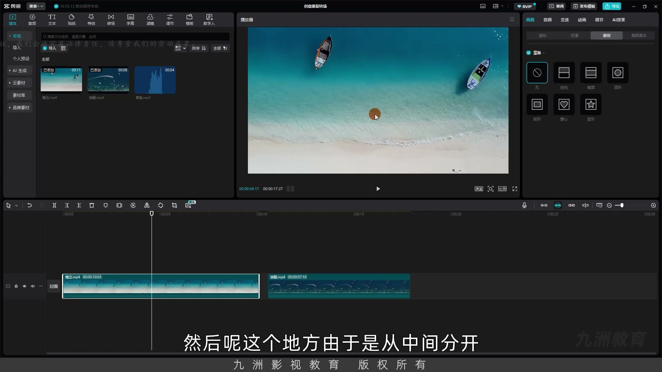Viewport: 662px width, 372px height.
Task: Open the 特效 effects tab
Action: point(91,20)
